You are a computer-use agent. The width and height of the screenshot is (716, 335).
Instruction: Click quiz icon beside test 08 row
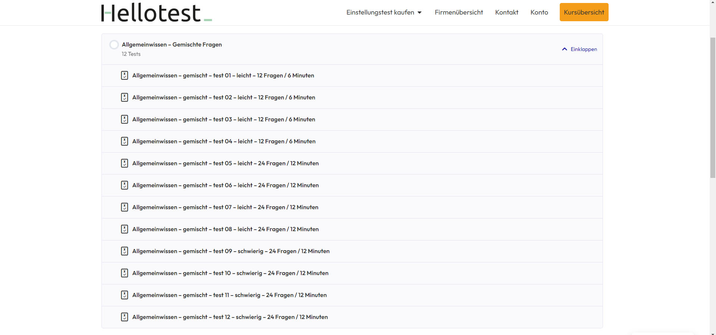[125, 229]
